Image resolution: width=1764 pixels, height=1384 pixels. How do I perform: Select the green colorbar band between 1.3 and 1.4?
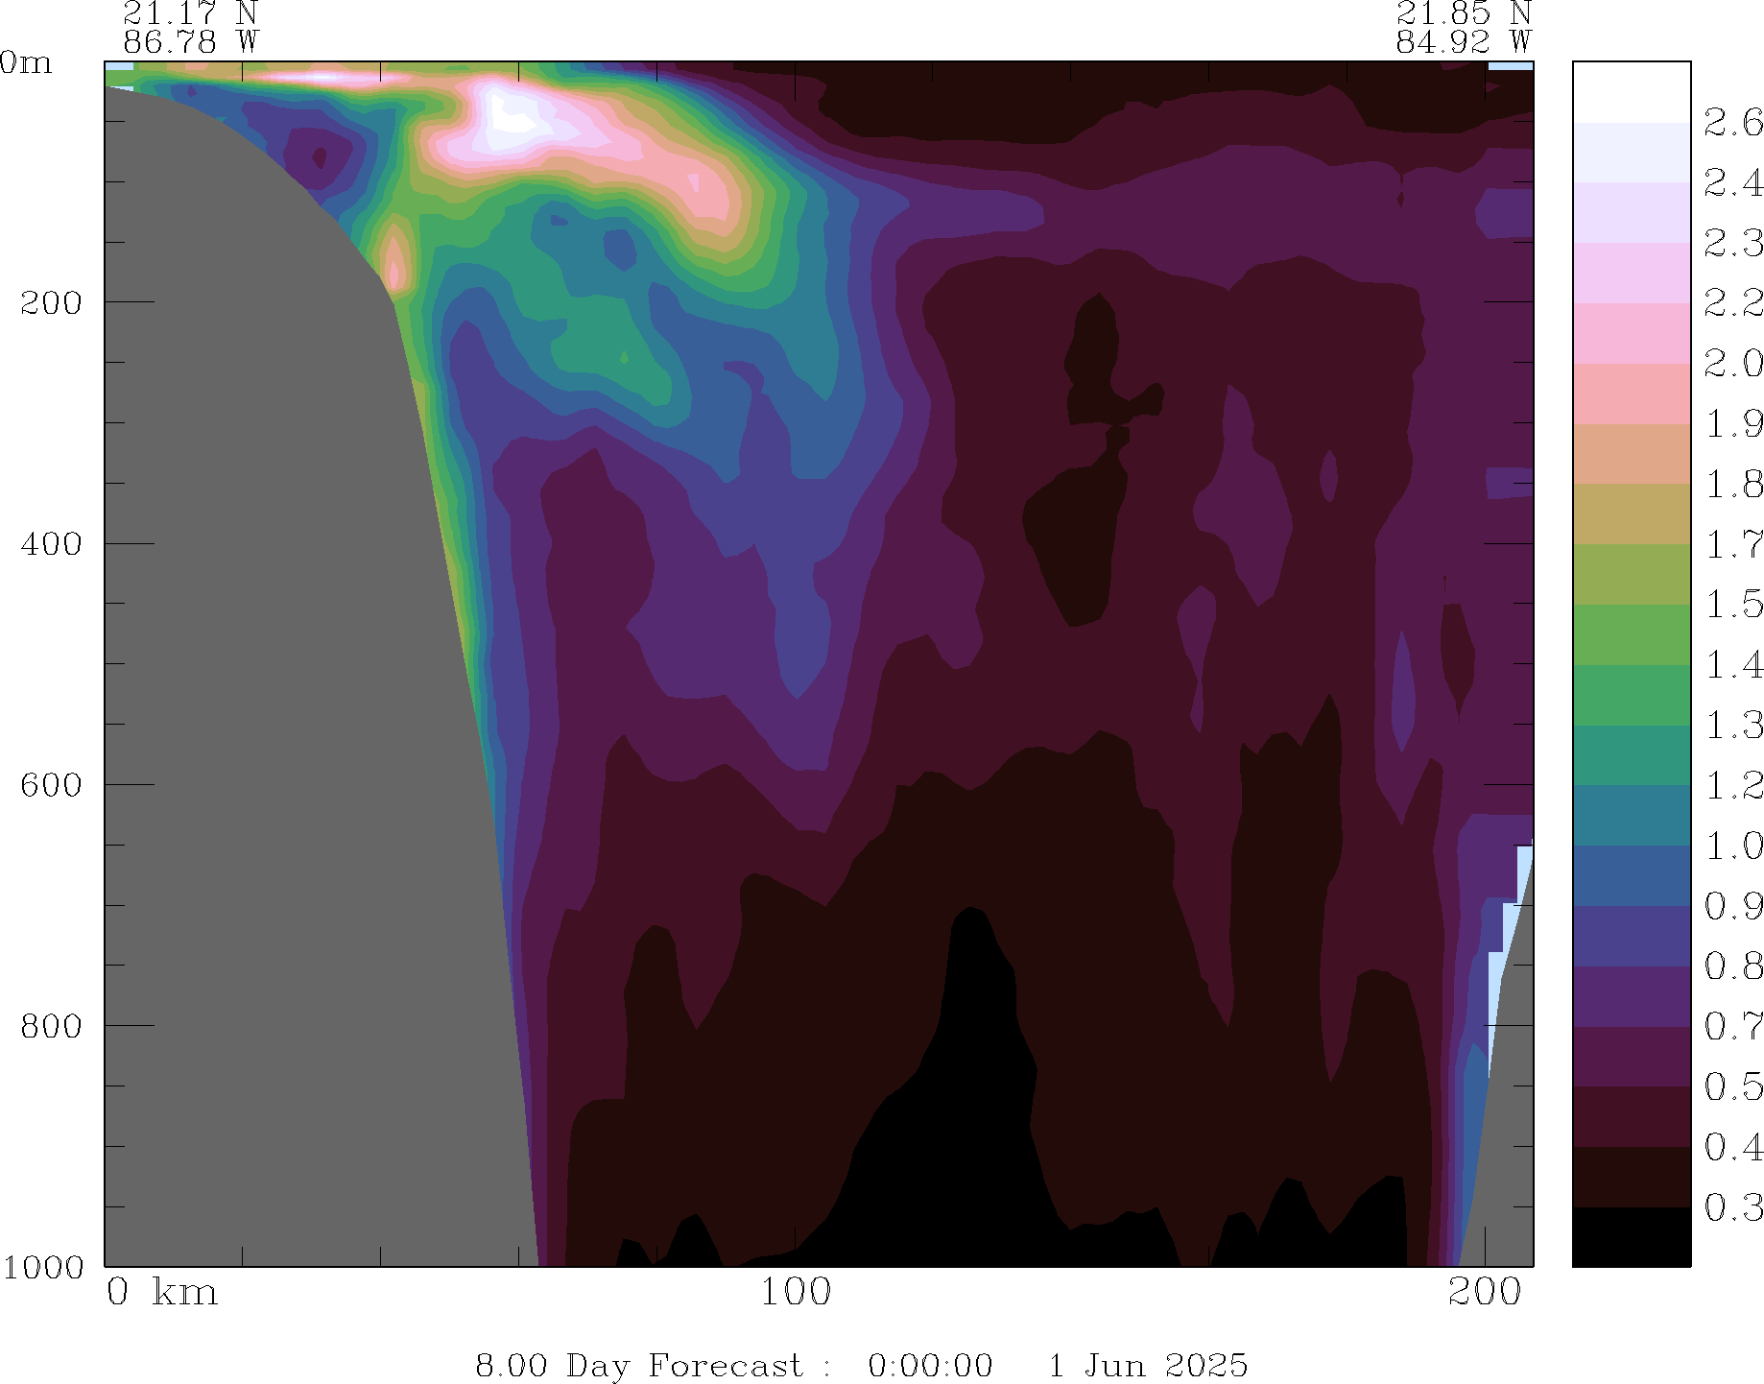point(1631,695)
